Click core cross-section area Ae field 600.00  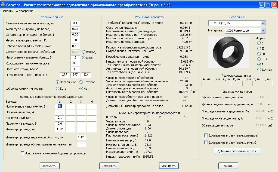tap(261, 111)
